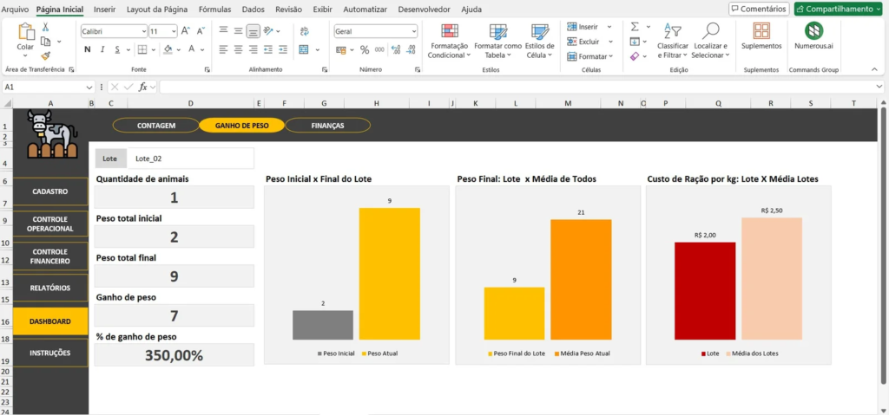The height and width of the screenshot is (415, 889).
Task: Open the Calibri font name dropdown
Action: click(142, 30)
